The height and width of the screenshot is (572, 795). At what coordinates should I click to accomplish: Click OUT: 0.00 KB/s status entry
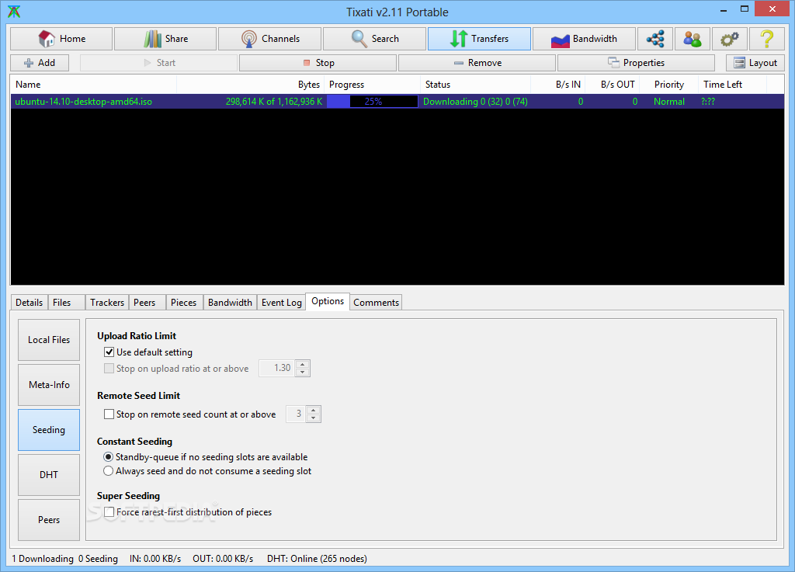[x=223, y=558]
